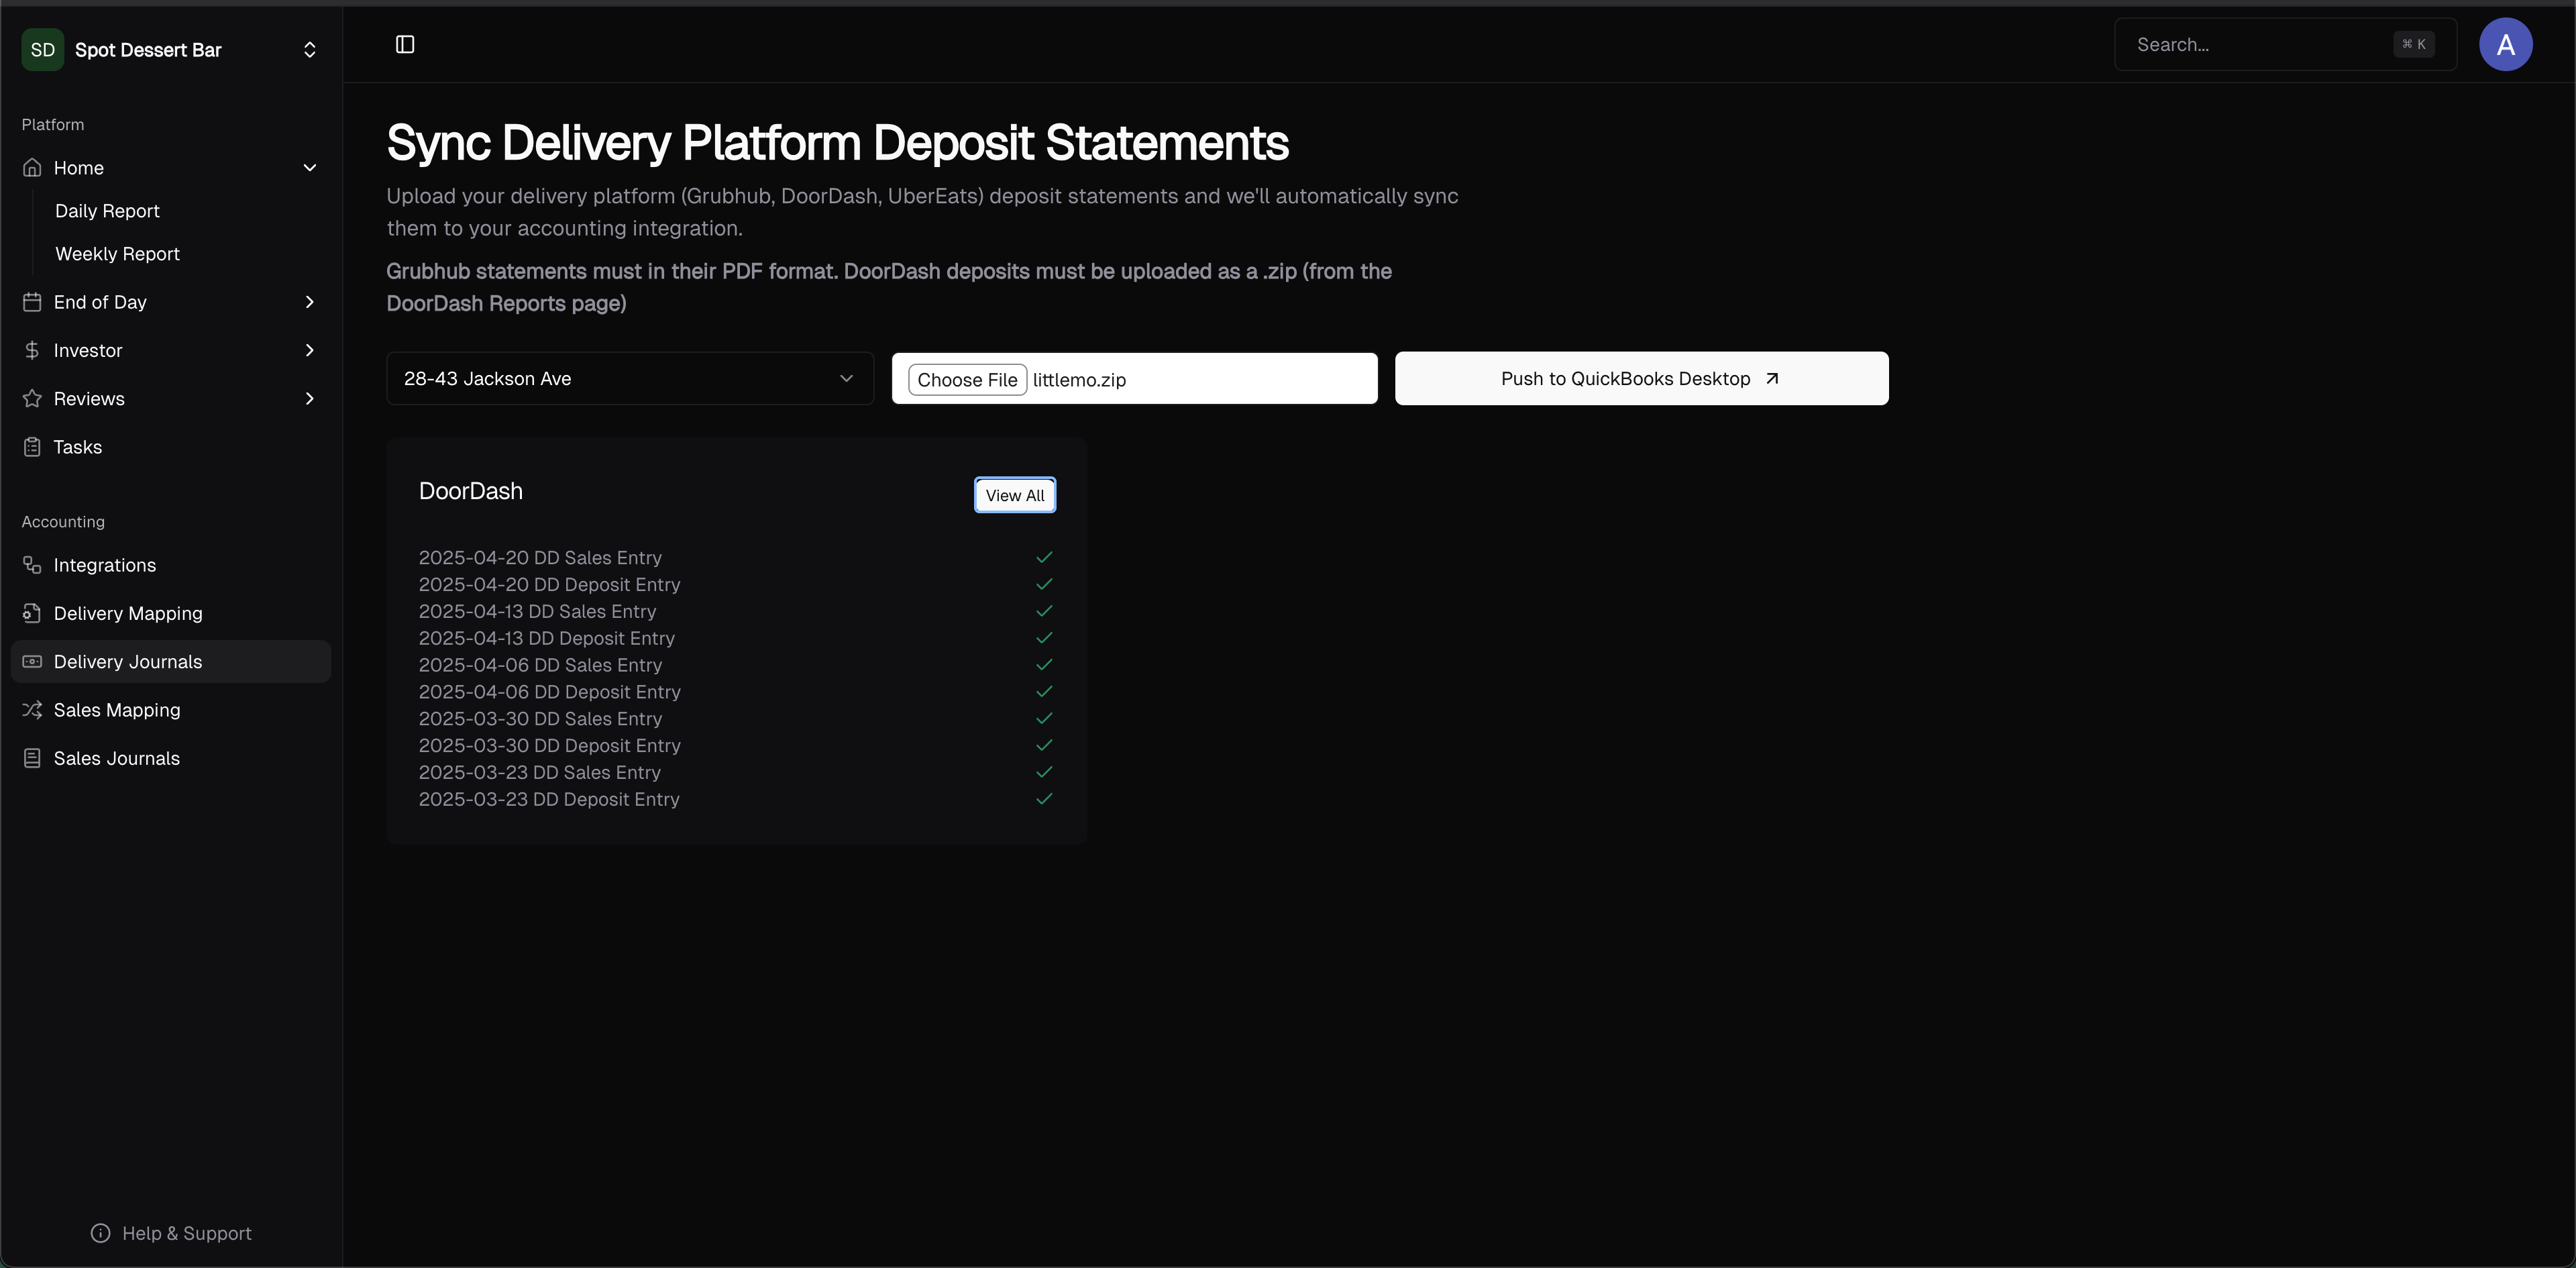Click the Accounting section label
Image resolution: width=2576 pixels, height=1268 pixels.
pyautogui.click(x=63, y=522)
